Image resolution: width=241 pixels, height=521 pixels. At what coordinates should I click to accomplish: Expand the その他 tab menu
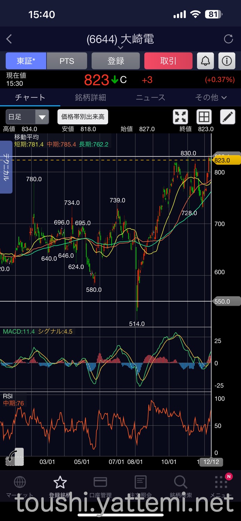click(x=211, y=98)
